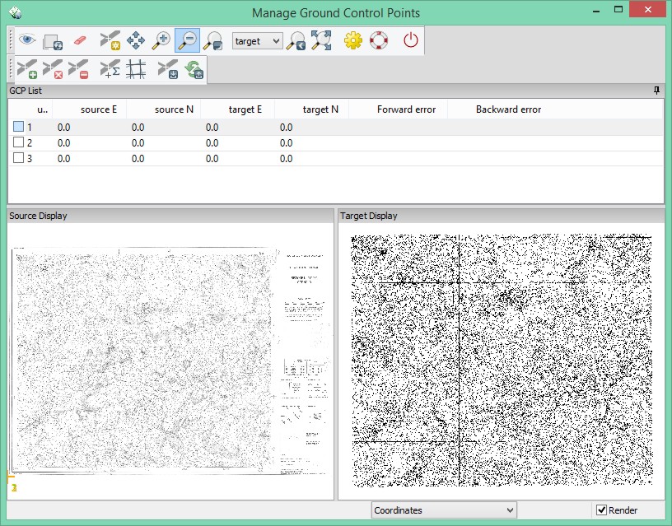Sort by the target E column header
Viewport: 672px width, 526px height.
(238, 109)
